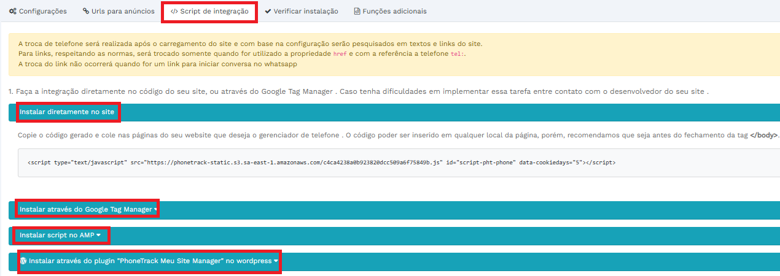
Task: Click the caret after 'no wordpress'
Action: click(x=276, y=261)
